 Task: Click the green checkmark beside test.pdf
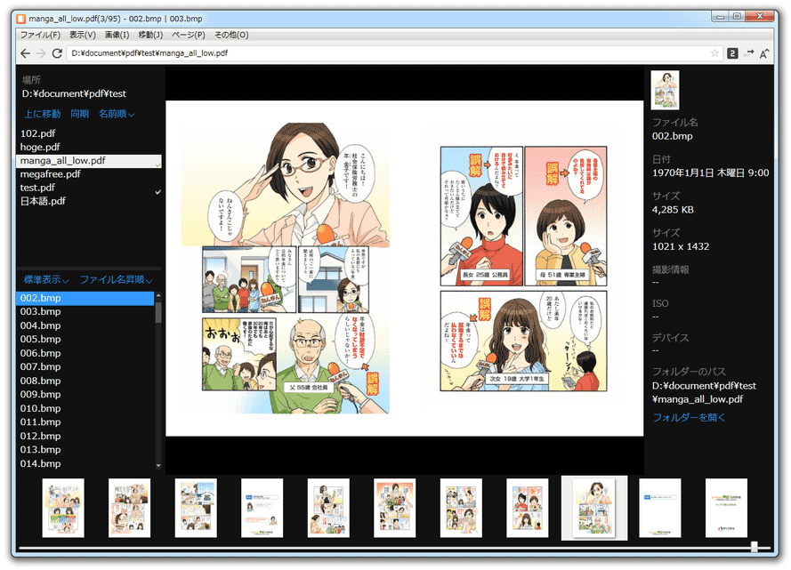click(x=157, y=192)
